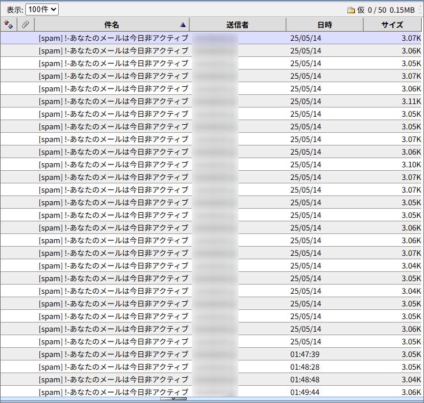The height and width of the screenshot is (403, 424).
Task: Open the 表示 100件 dropdown
Action: point(42,9)
